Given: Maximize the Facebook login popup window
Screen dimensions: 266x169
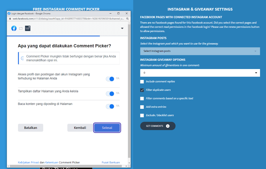Looking at the screenshot, I should point(119,13).
